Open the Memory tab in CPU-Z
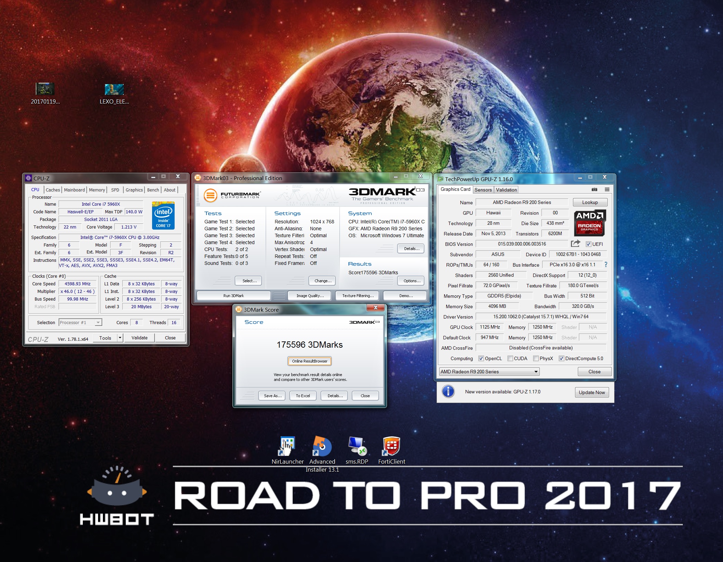The image size is (723, 562). pos(97,190)
